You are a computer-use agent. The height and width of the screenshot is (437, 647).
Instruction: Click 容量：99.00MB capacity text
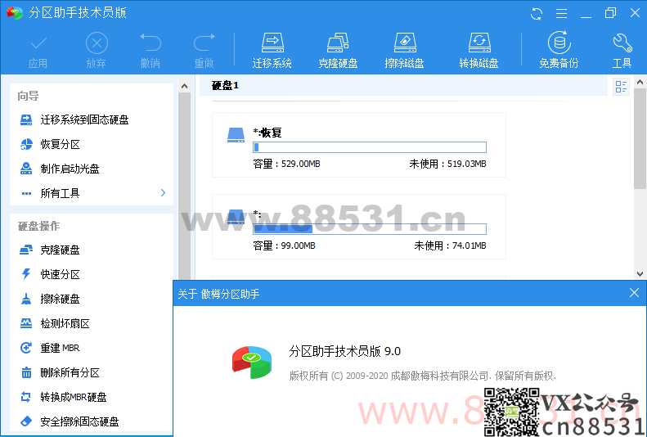pos(285,246)
